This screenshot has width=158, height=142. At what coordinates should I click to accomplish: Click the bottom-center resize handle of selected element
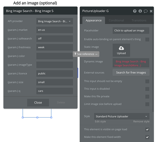click(37, 118)
